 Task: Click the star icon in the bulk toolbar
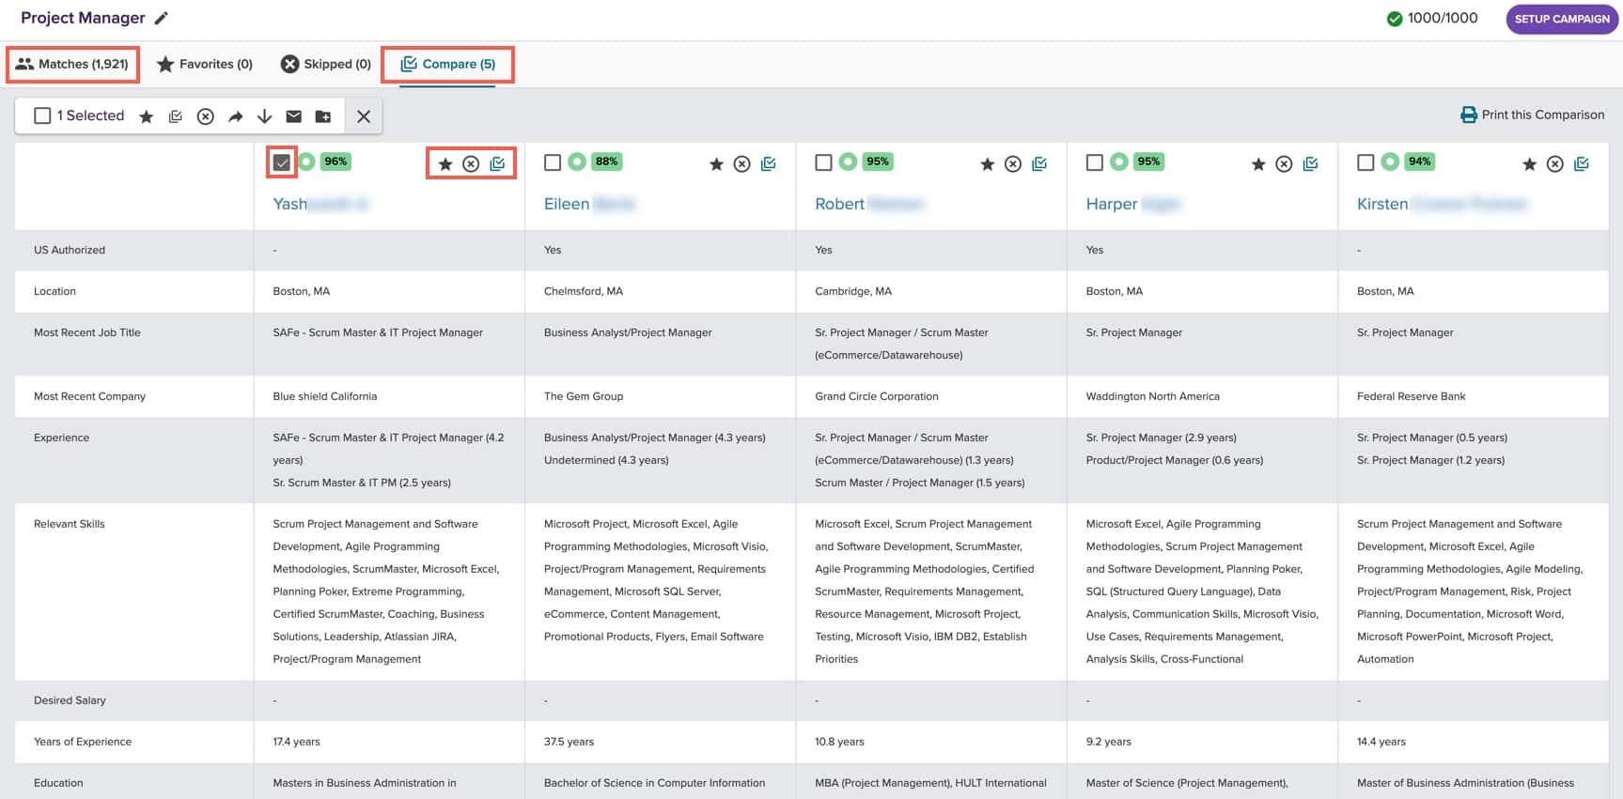(x=147, y=116)
